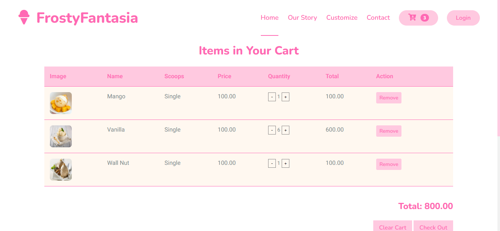This screenshot has height=231, width=500.
Task: Open the Contact nav link
Action: (378, 18)
